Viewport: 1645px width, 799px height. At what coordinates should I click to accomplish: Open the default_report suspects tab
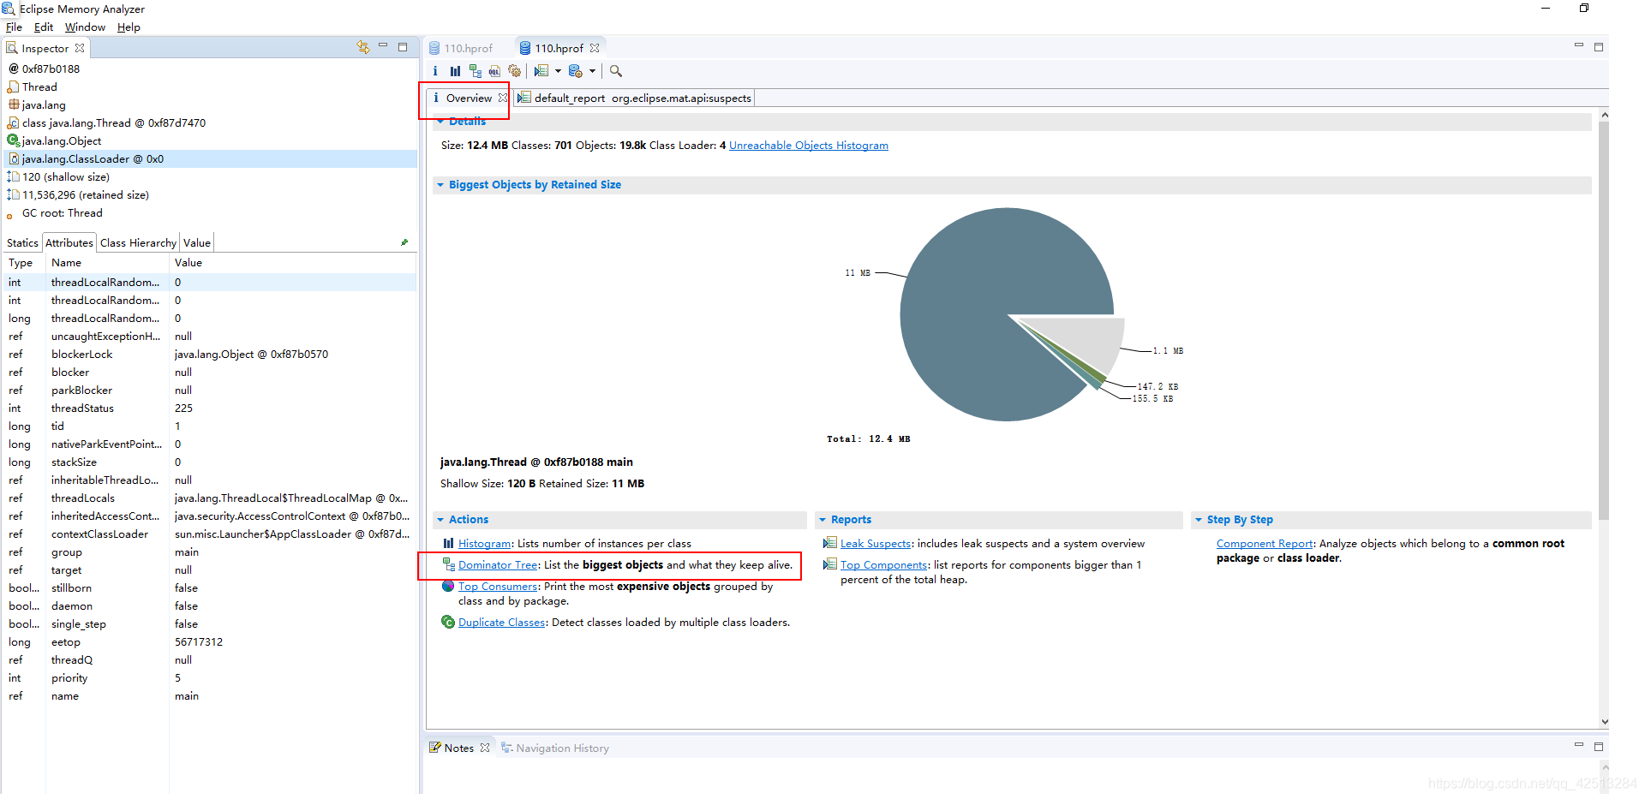634,98
